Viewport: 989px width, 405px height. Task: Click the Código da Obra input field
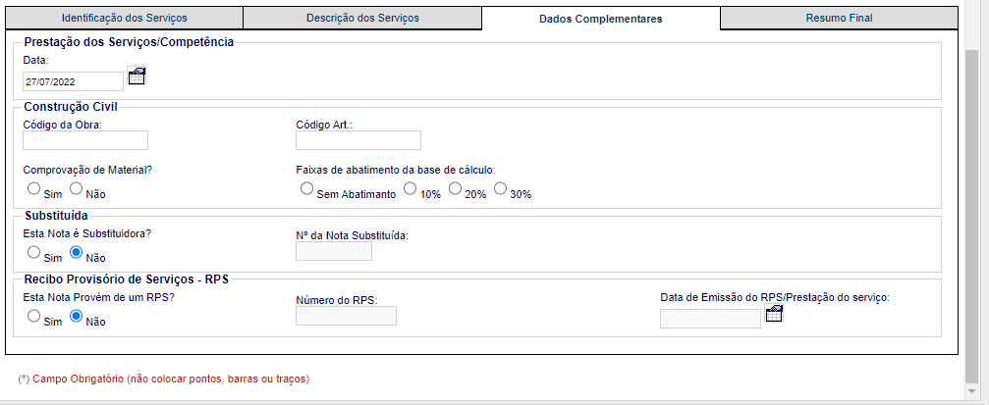pyautogui.click(x=85, y=140)
